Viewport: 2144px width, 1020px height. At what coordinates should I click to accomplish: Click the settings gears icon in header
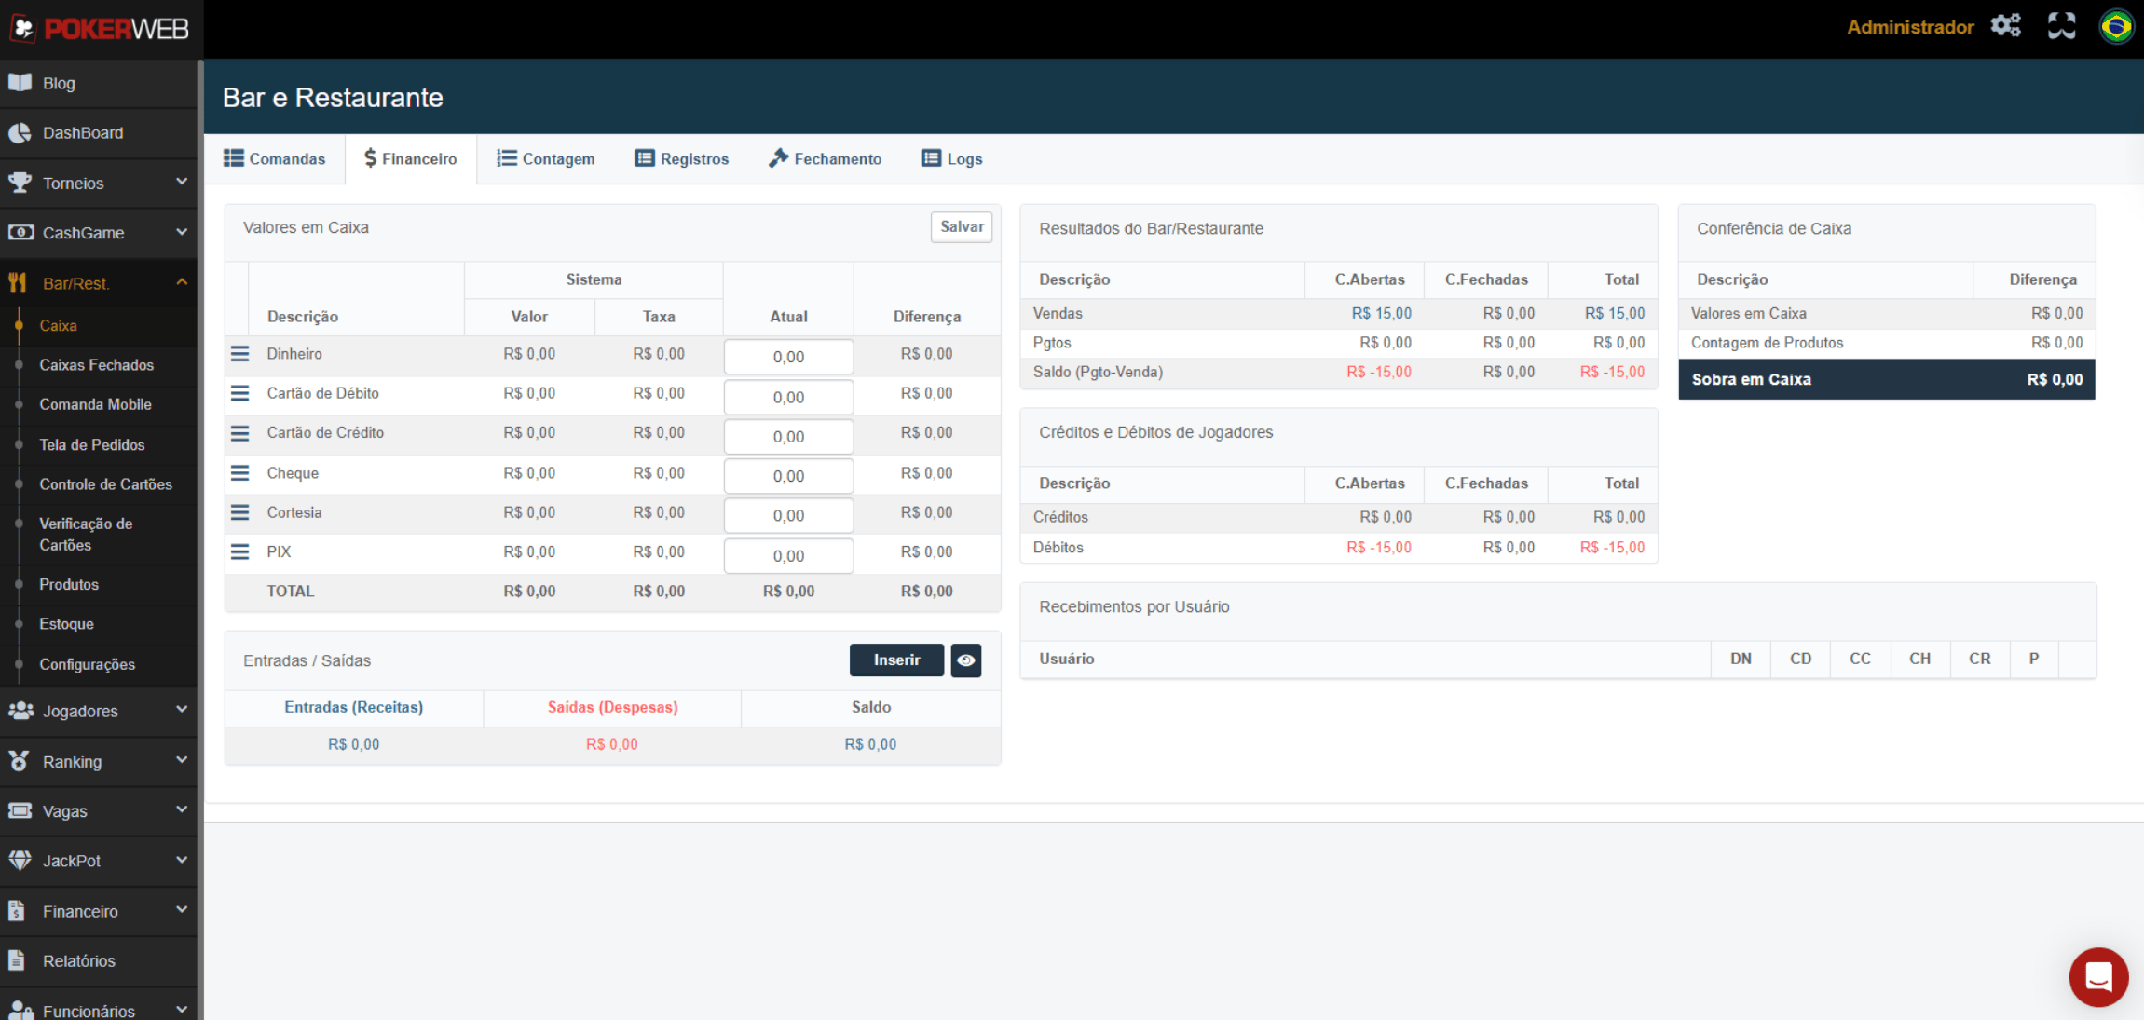point(2005,26)
